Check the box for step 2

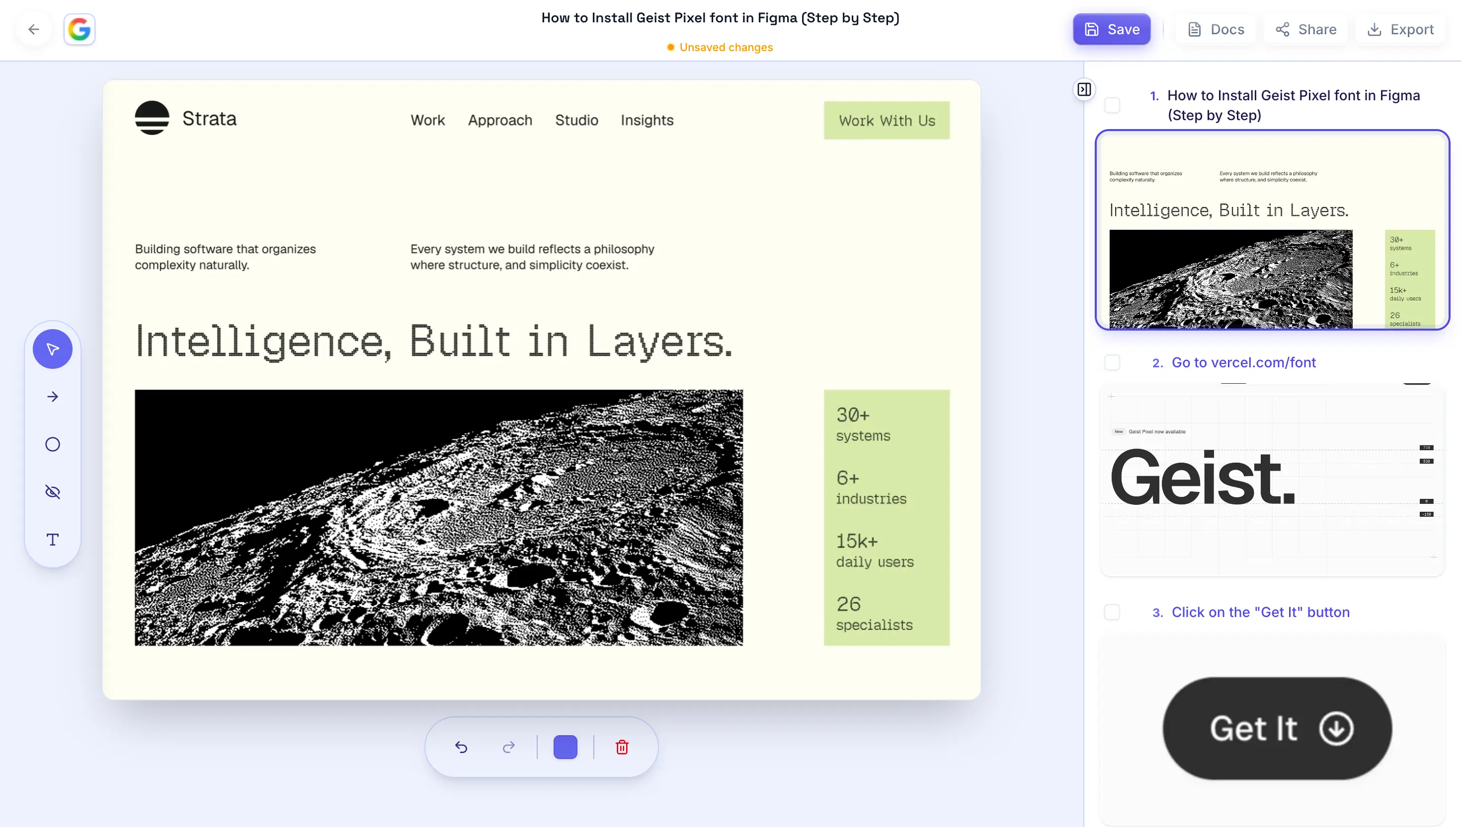pyautogui.click(x=1112, y=362)
